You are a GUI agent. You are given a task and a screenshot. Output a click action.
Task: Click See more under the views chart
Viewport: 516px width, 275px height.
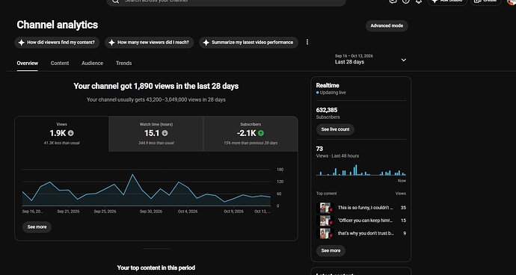click(37, 227)
